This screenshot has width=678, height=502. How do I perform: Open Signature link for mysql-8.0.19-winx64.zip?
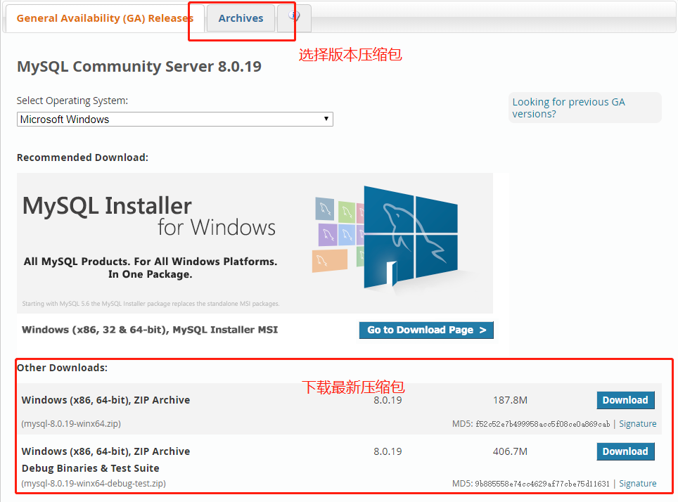pyautogui.click(x=637, y=424)
